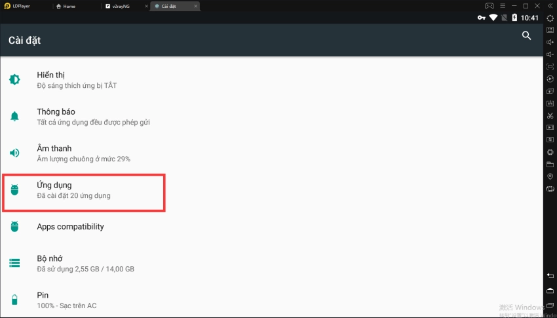Image resolution: width=557 pixels, height=318 pixels.
Task: Click the LDPlayer settings gear icon
Action: 550,18
